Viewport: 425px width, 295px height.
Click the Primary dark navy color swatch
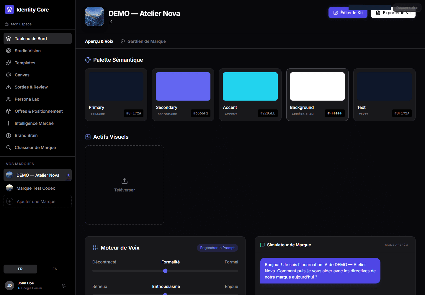tap(116, 86)
